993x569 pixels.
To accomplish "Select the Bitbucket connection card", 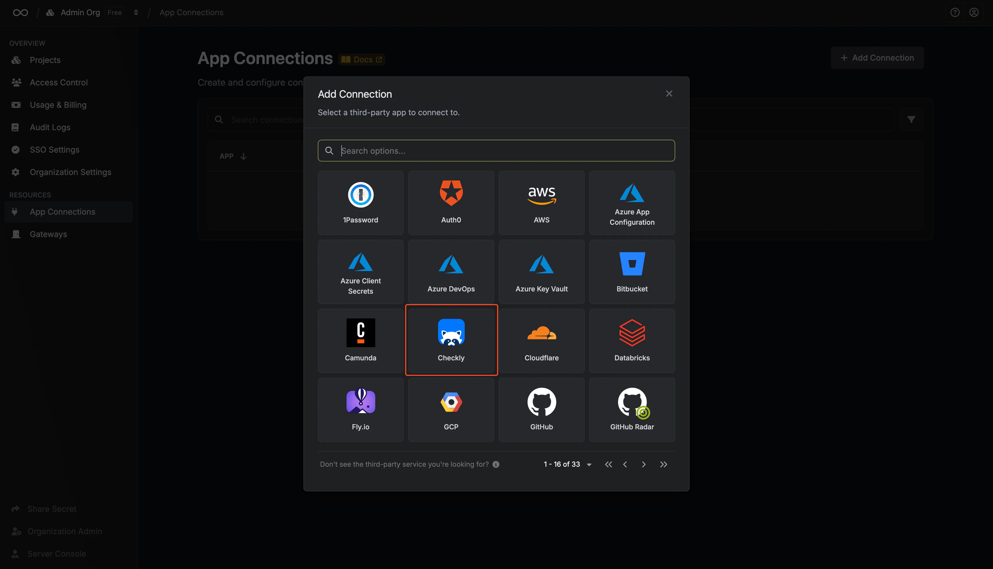I will point(632,272).
